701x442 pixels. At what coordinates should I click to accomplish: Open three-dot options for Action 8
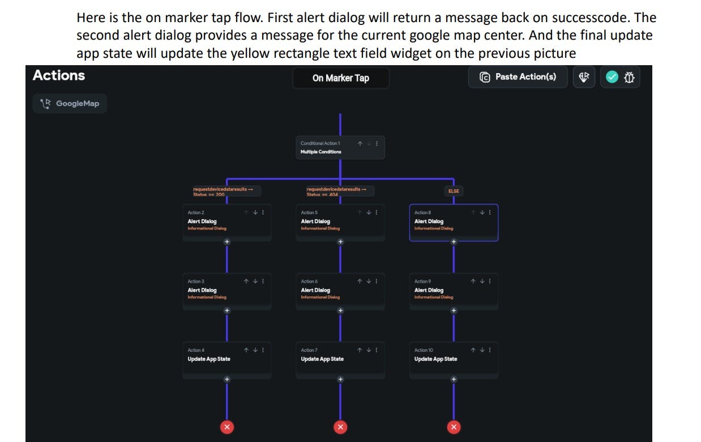coord(490,212)
